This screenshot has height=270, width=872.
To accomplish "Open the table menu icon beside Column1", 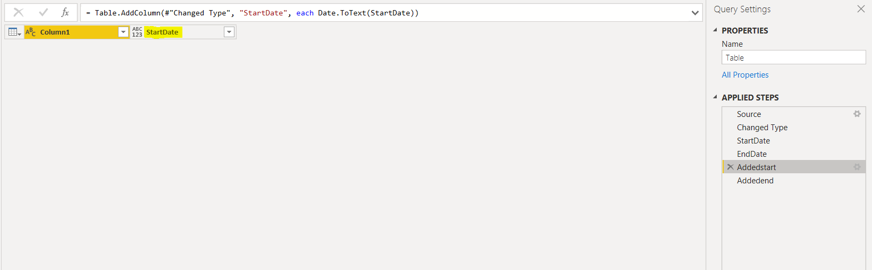I will pos(14,32).
